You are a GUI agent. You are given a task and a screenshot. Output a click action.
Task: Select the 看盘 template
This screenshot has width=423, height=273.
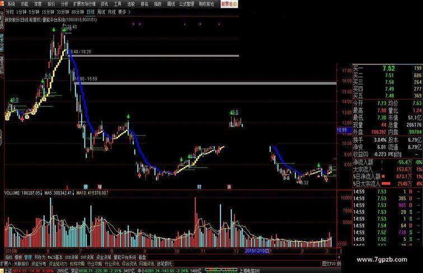pos(142,257)
